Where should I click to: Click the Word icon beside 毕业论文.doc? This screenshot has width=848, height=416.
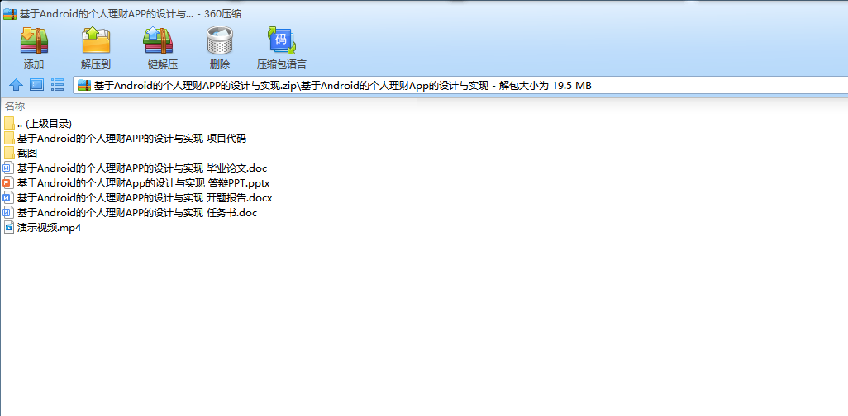pyautogui.click(x=8, y=168)
